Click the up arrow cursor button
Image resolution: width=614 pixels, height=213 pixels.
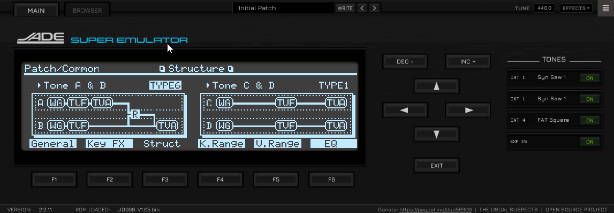pos(436,86)
